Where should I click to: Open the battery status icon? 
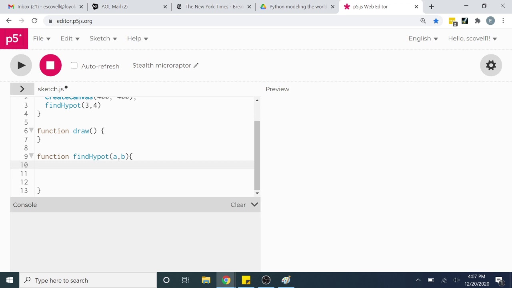pos(431,280)
